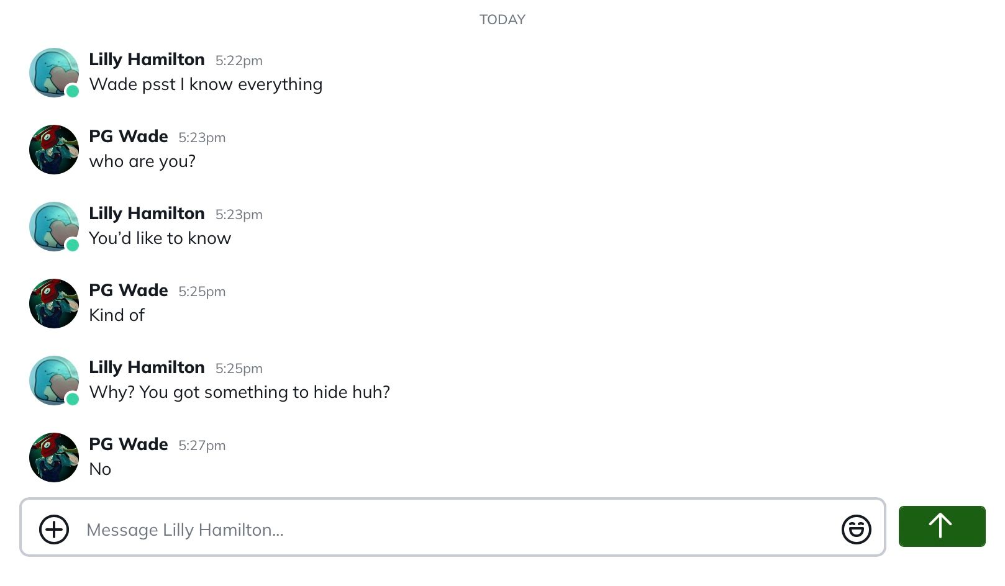This screenshot has width=1005, height=586.
Task: Click the 5:22pm timestamp
Action: (x=239, y=61)
